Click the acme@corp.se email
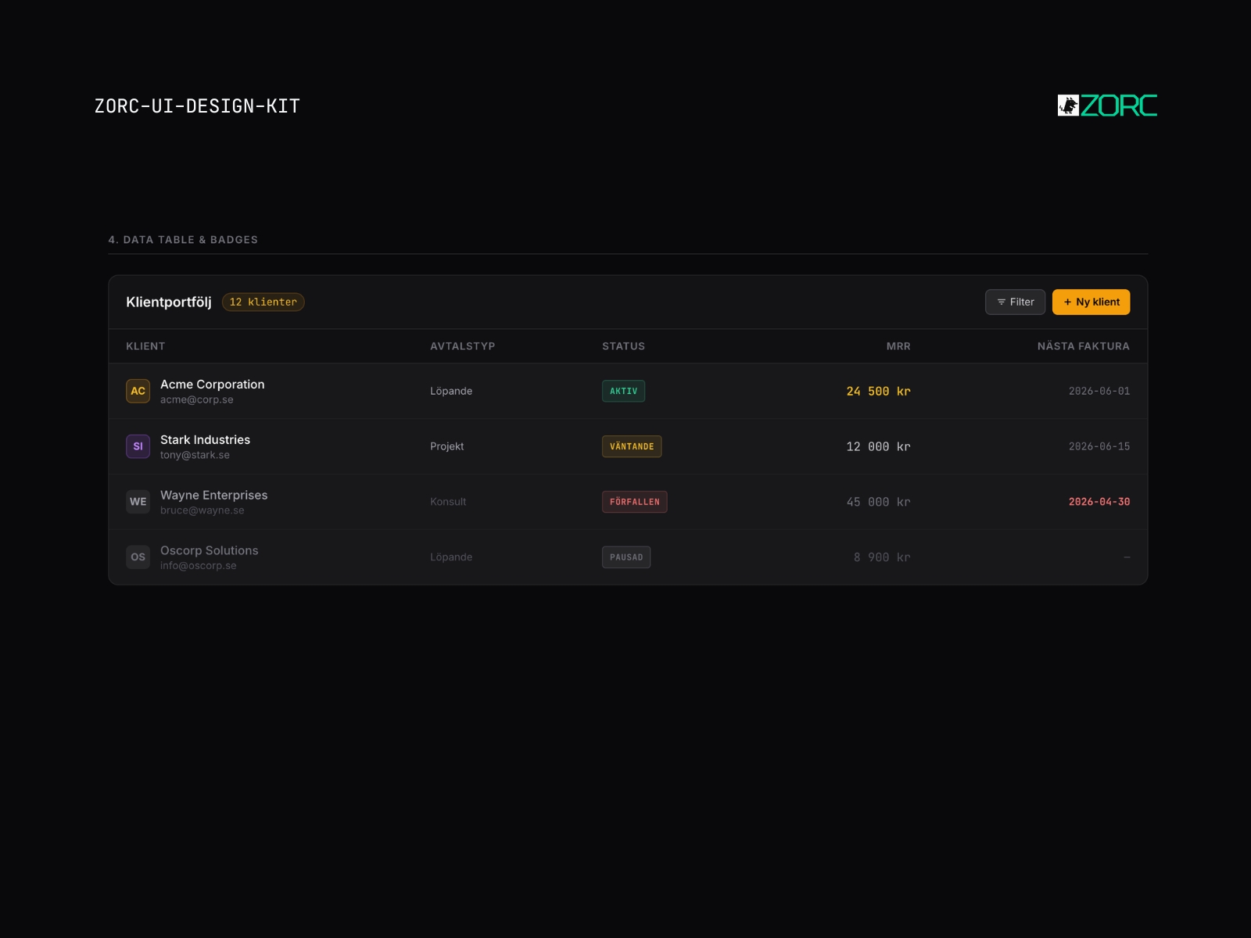The image size is (1251, 938). (197, 399)
